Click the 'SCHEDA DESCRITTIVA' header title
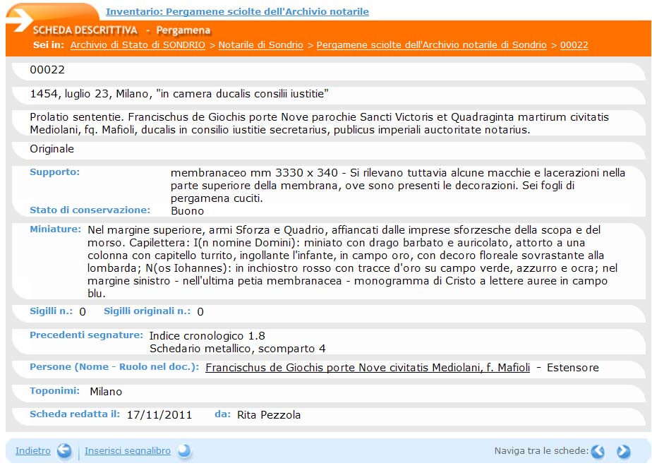This screenshot has height=468, width=652. [x=85, y=30]
